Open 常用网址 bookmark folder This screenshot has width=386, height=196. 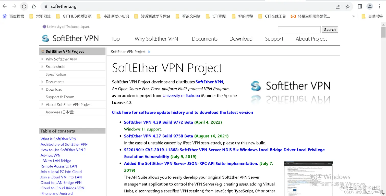coord(40,16)
